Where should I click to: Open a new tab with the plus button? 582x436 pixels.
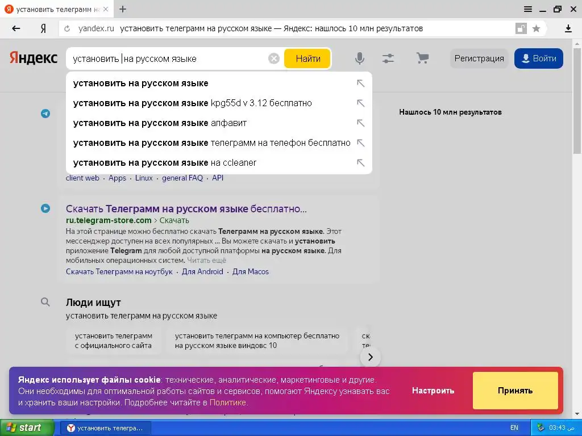click(x=123, y=9)
